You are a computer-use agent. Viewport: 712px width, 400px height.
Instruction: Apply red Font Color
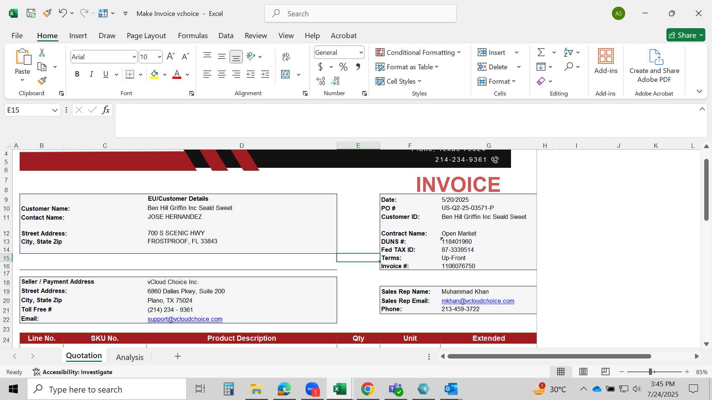(177, 74)
